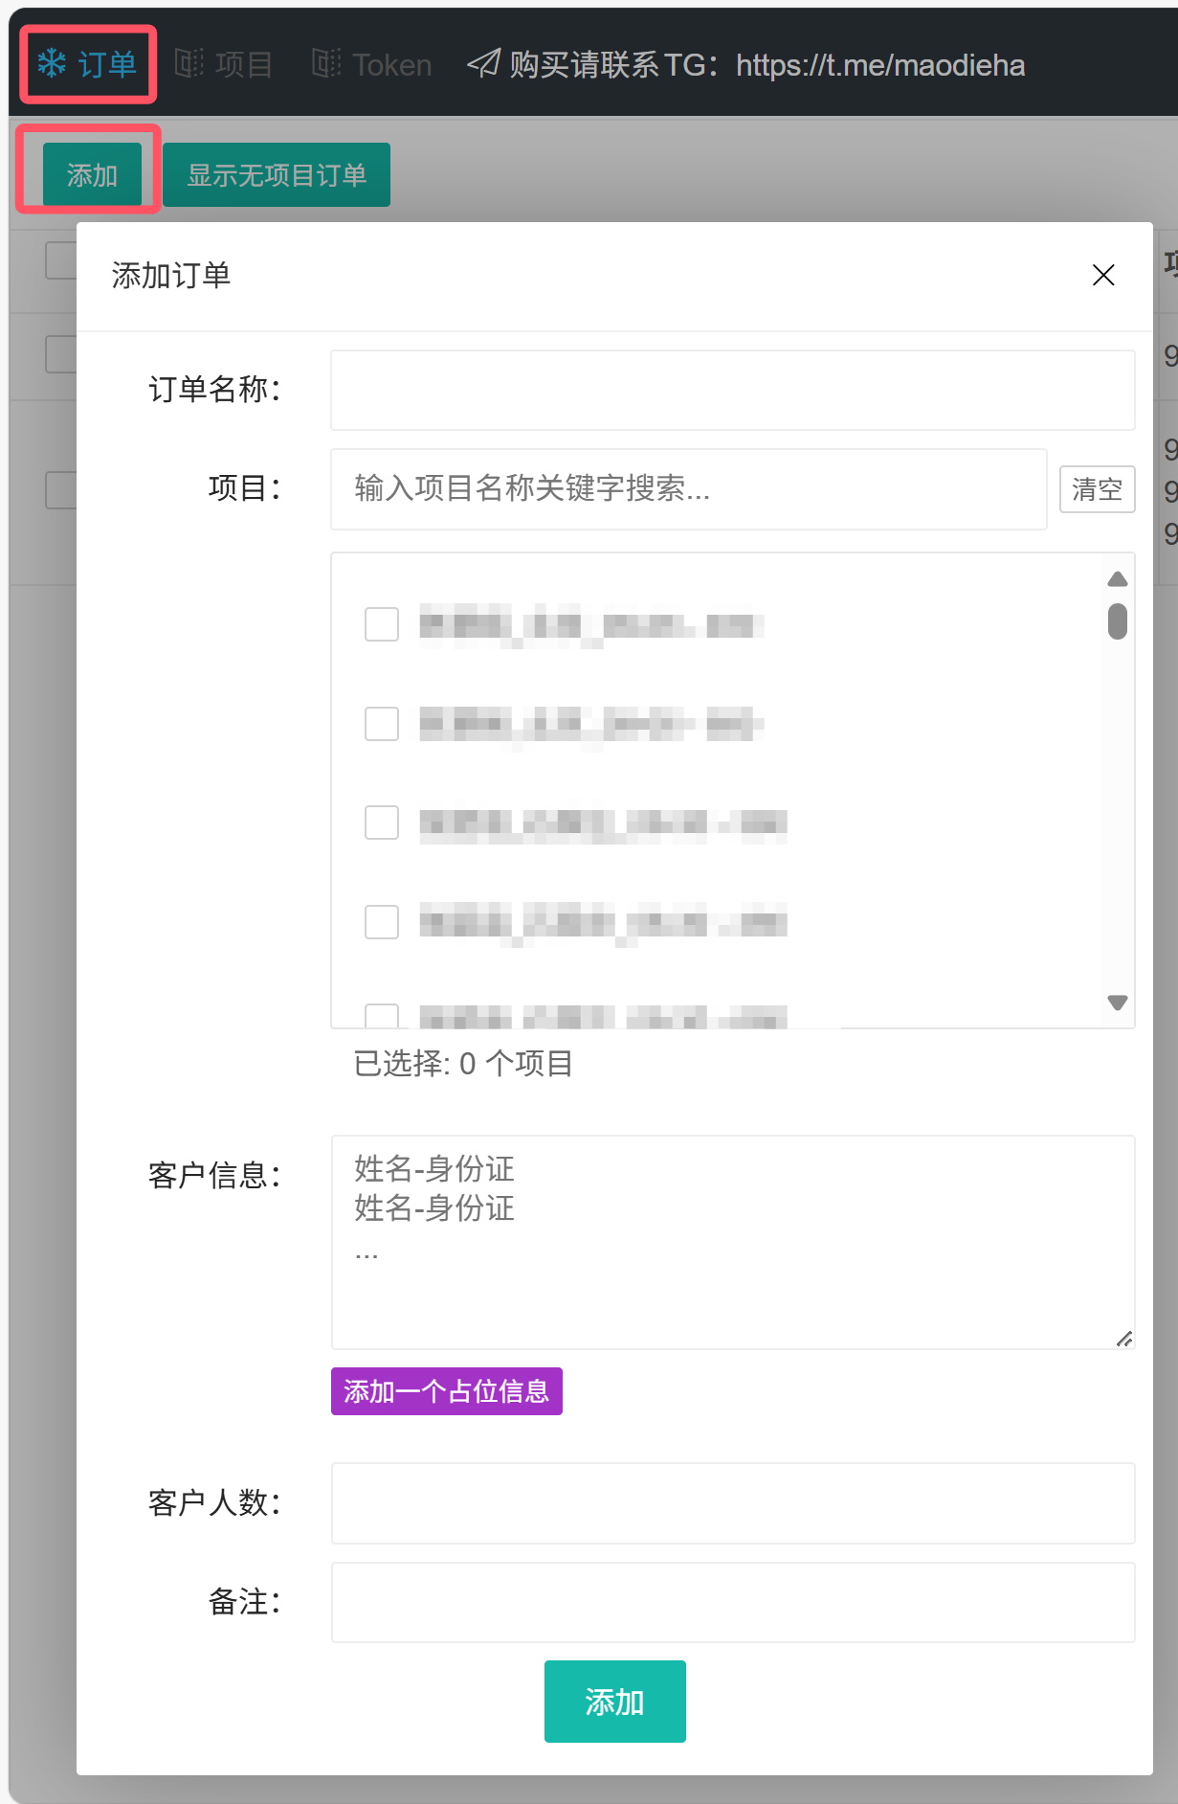Image resolution: width=1178 pixels, height=1804 pixels.
Task: Check the first project checkbox in list
Action: pyautogui.click(x=382, y=624)
